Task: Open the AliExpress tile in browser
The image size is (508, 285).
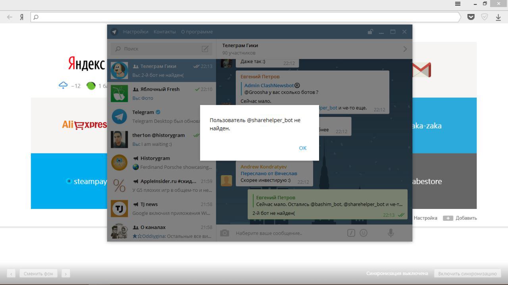Action: point(69,125)
